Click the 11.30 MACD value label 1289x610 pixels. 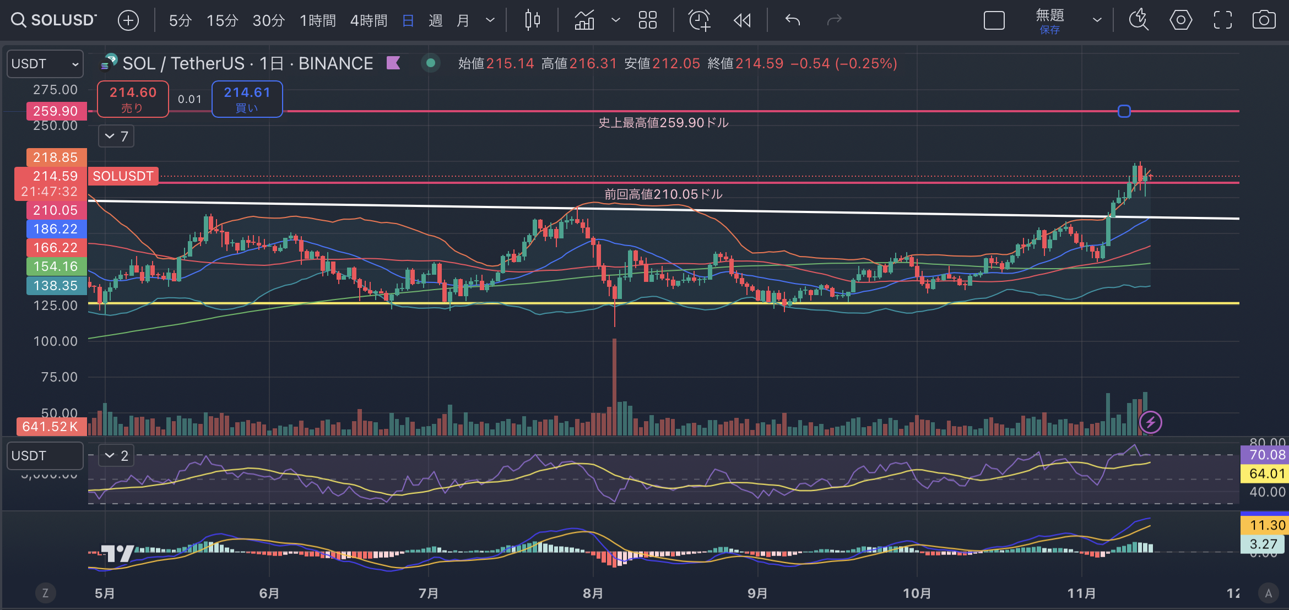1265,525
